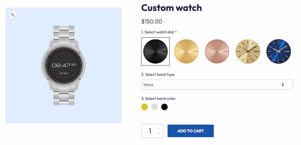The height and width of the screenshot is (145, 301).
Task: Click the magnifier zoom icon on product image
Action: point(13,15)
